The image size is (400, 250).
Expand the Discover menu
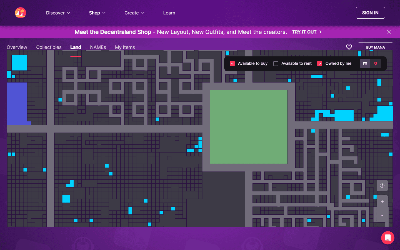point(58,13)
